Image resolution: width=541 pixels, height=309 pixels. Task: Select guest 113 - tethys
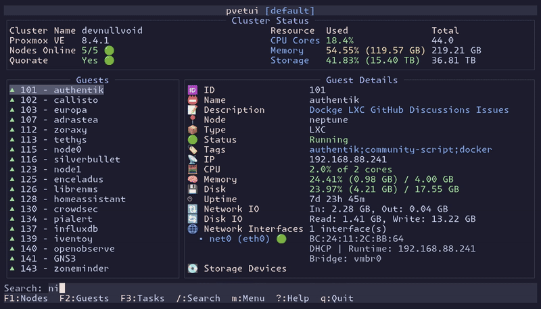point(48,140)
